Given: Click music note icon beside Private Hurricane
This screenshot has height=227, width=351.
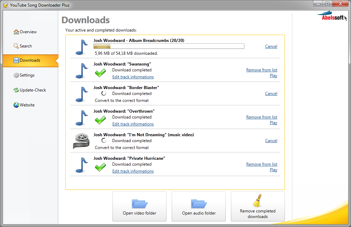Looking at the screenshot, I should coord(82,165).
